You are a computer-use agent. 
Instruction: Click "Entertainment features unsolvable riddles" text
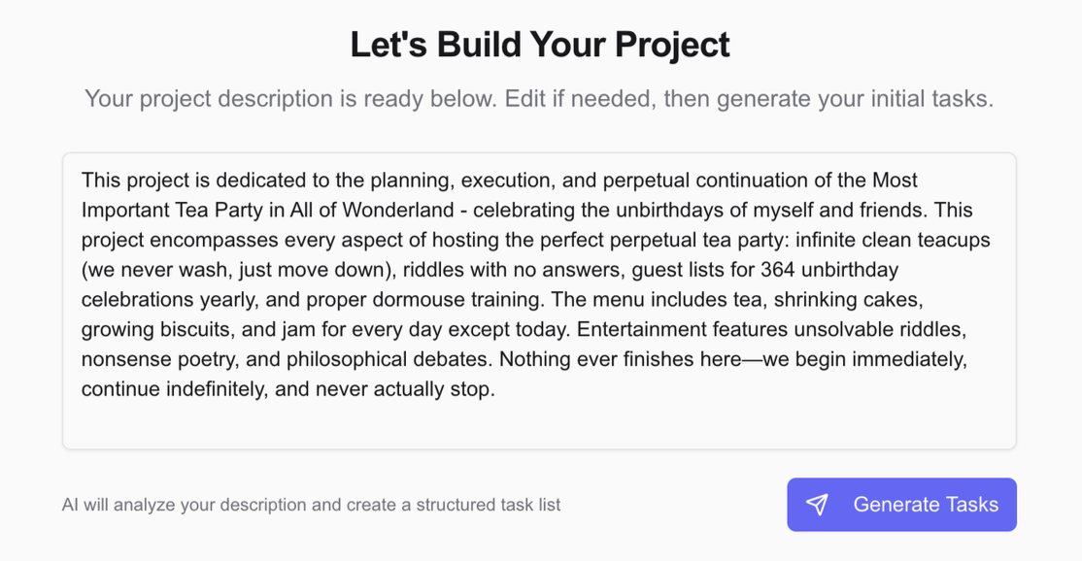(x=795, y=330)
